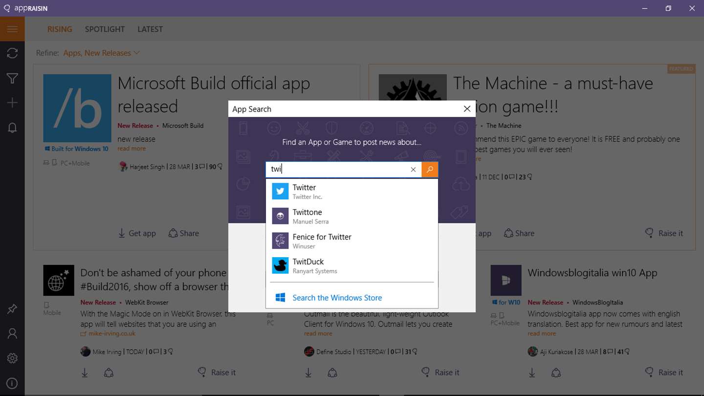704x396 pixels.
Task: Click Search the Windows Store link
Action: (337, 298)
